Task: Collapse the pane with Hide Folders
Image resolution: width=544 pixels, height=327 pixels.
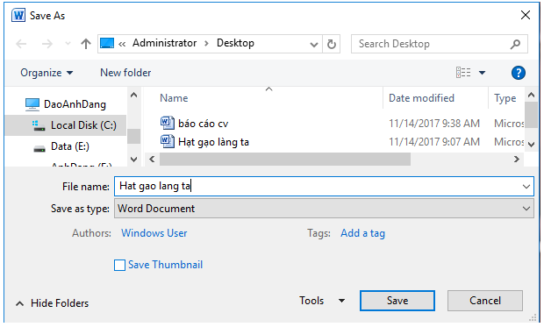Action: coord(53,303)
